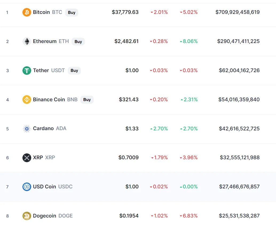Screen dimensions: 276x229
Task: Click the orange Bitcoin logo icon
Action: coord(27,12)
